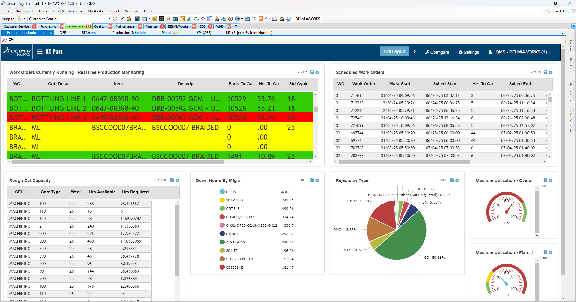Open gear settings for Rough Cut Capacity
Image resolution: width=576 pixels, height=302 pixels.
pyautogui.click(x=177, y=180)
